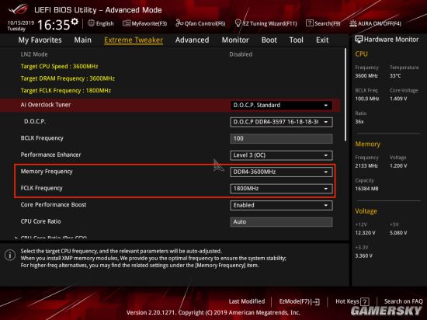Click the Core Voltage 1.409 V value
The width and height of the screenshot is (427, 320).
(398, 99)
